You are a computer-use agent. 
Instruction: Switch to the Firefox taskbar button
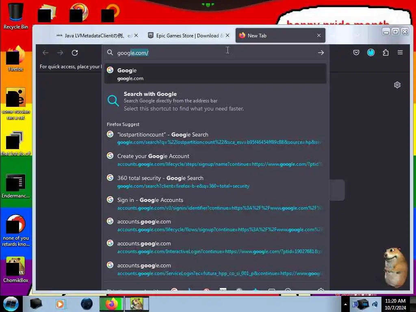112,304
